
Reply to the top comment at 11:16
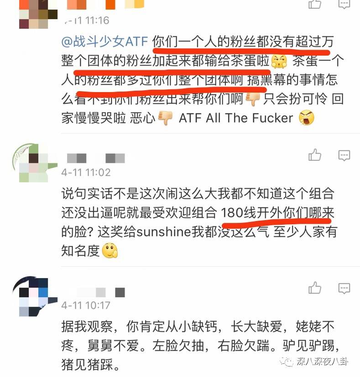pyautogui.click(x=344, y=4)
